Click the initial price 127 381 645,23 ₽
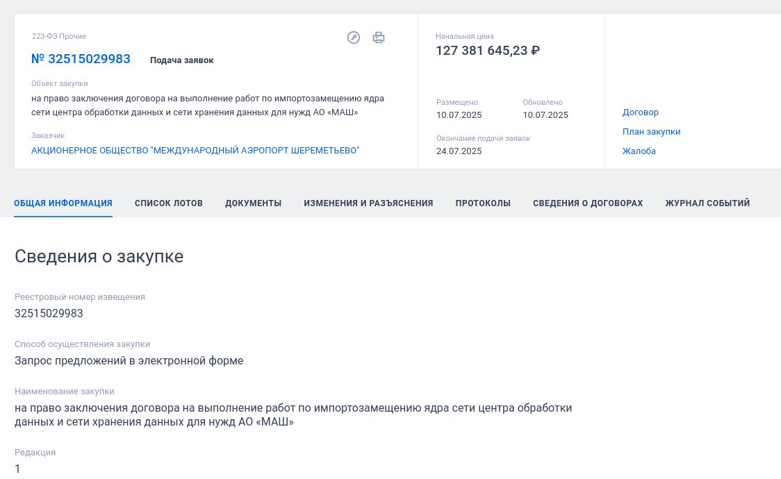781x479 pixels. point(488,51)
